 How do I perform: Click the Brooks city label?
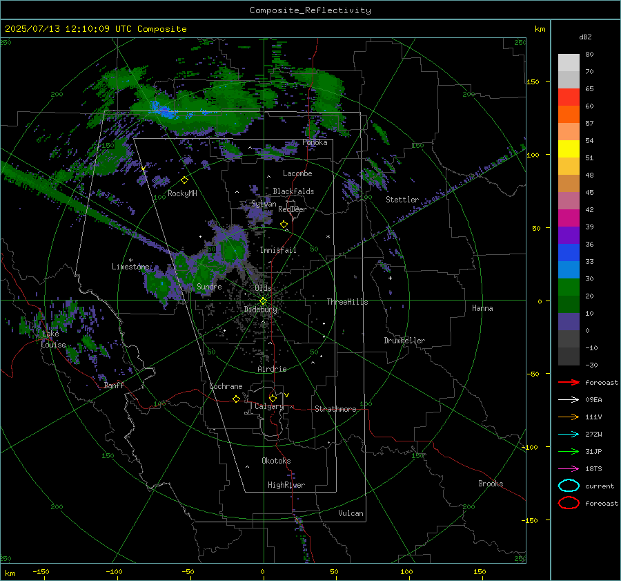tap(491, 484)
